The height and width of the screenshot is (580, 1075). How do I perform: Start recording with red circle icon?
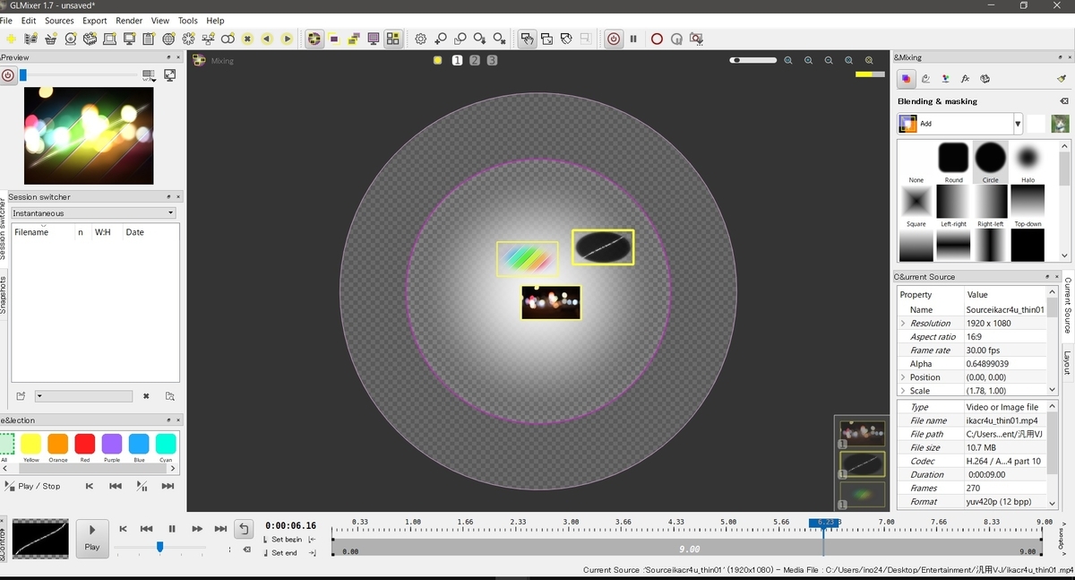[x=657, y=39]
